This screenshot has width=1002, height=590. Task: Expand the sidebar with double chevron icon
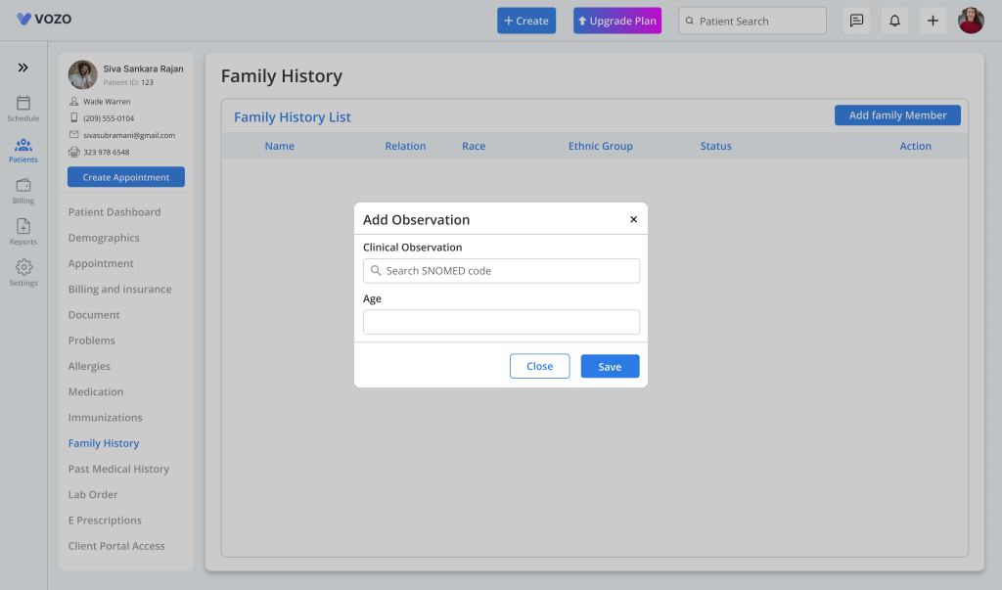click(x=23, y=68)
